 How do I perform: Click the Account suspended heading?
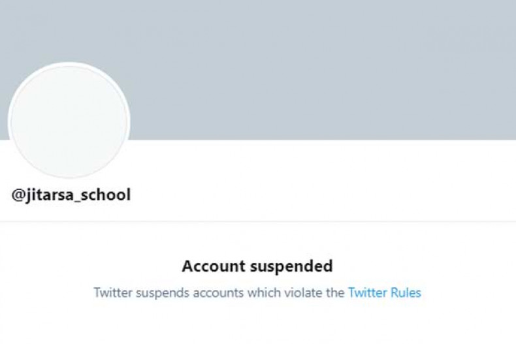(257, 266)
